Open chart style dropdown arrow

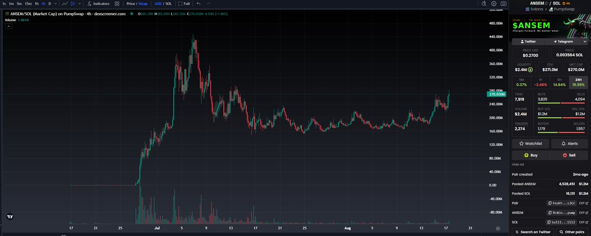(x=79, y=3)
